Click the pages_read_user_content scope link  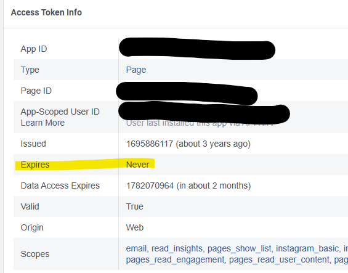(279, 259)
